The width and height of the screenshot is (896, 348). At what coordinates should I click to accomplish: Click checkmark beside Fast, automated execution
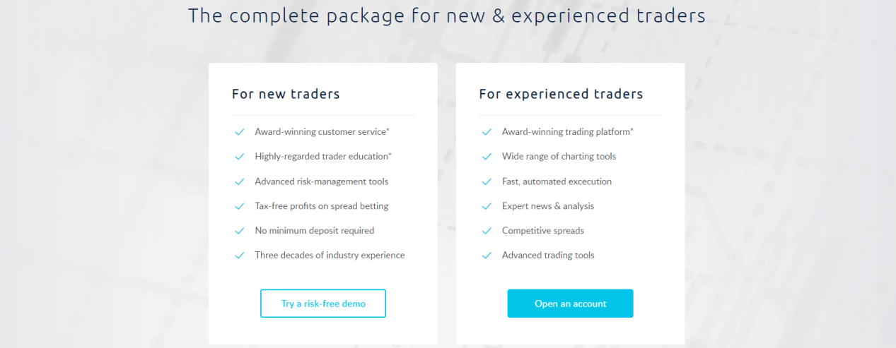tap(487, 181)
